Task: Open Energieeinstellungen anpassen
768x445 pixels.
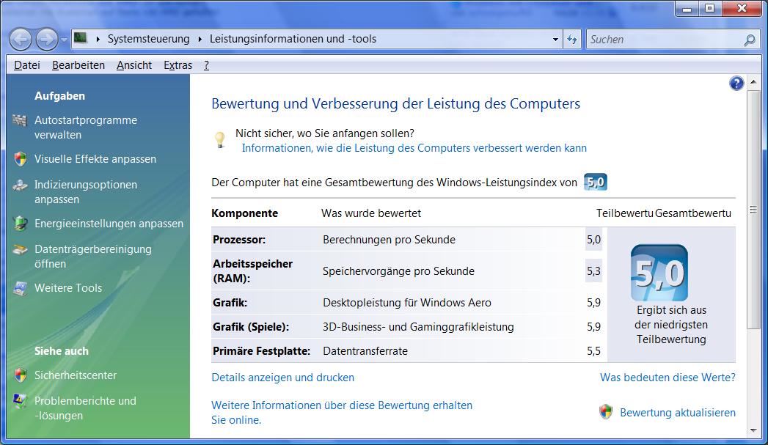Action: (109, 224)
